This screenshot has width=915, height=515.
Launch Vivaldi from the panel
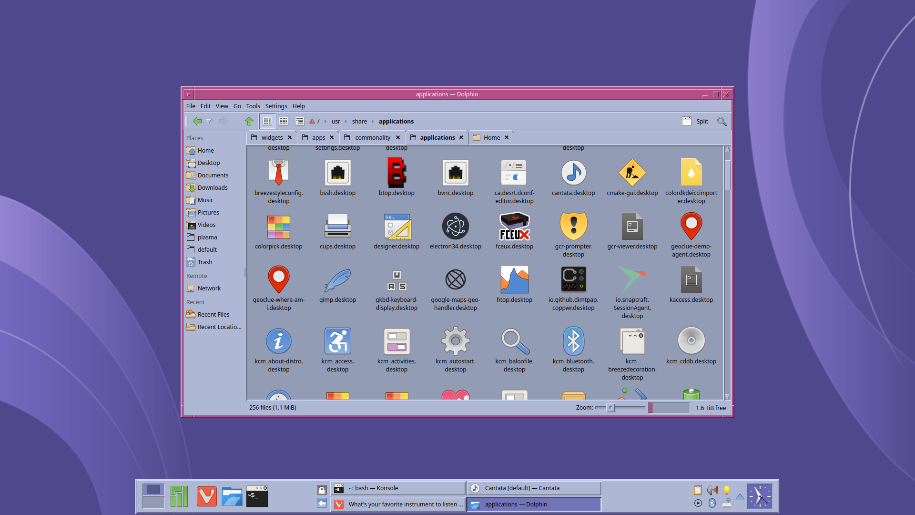click(x=206, y=496)
